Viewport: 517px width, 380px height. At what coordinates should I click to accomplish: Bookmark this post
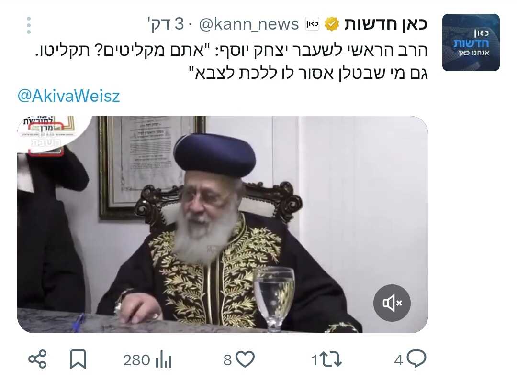pyautogui.click(x=78, y=359)
